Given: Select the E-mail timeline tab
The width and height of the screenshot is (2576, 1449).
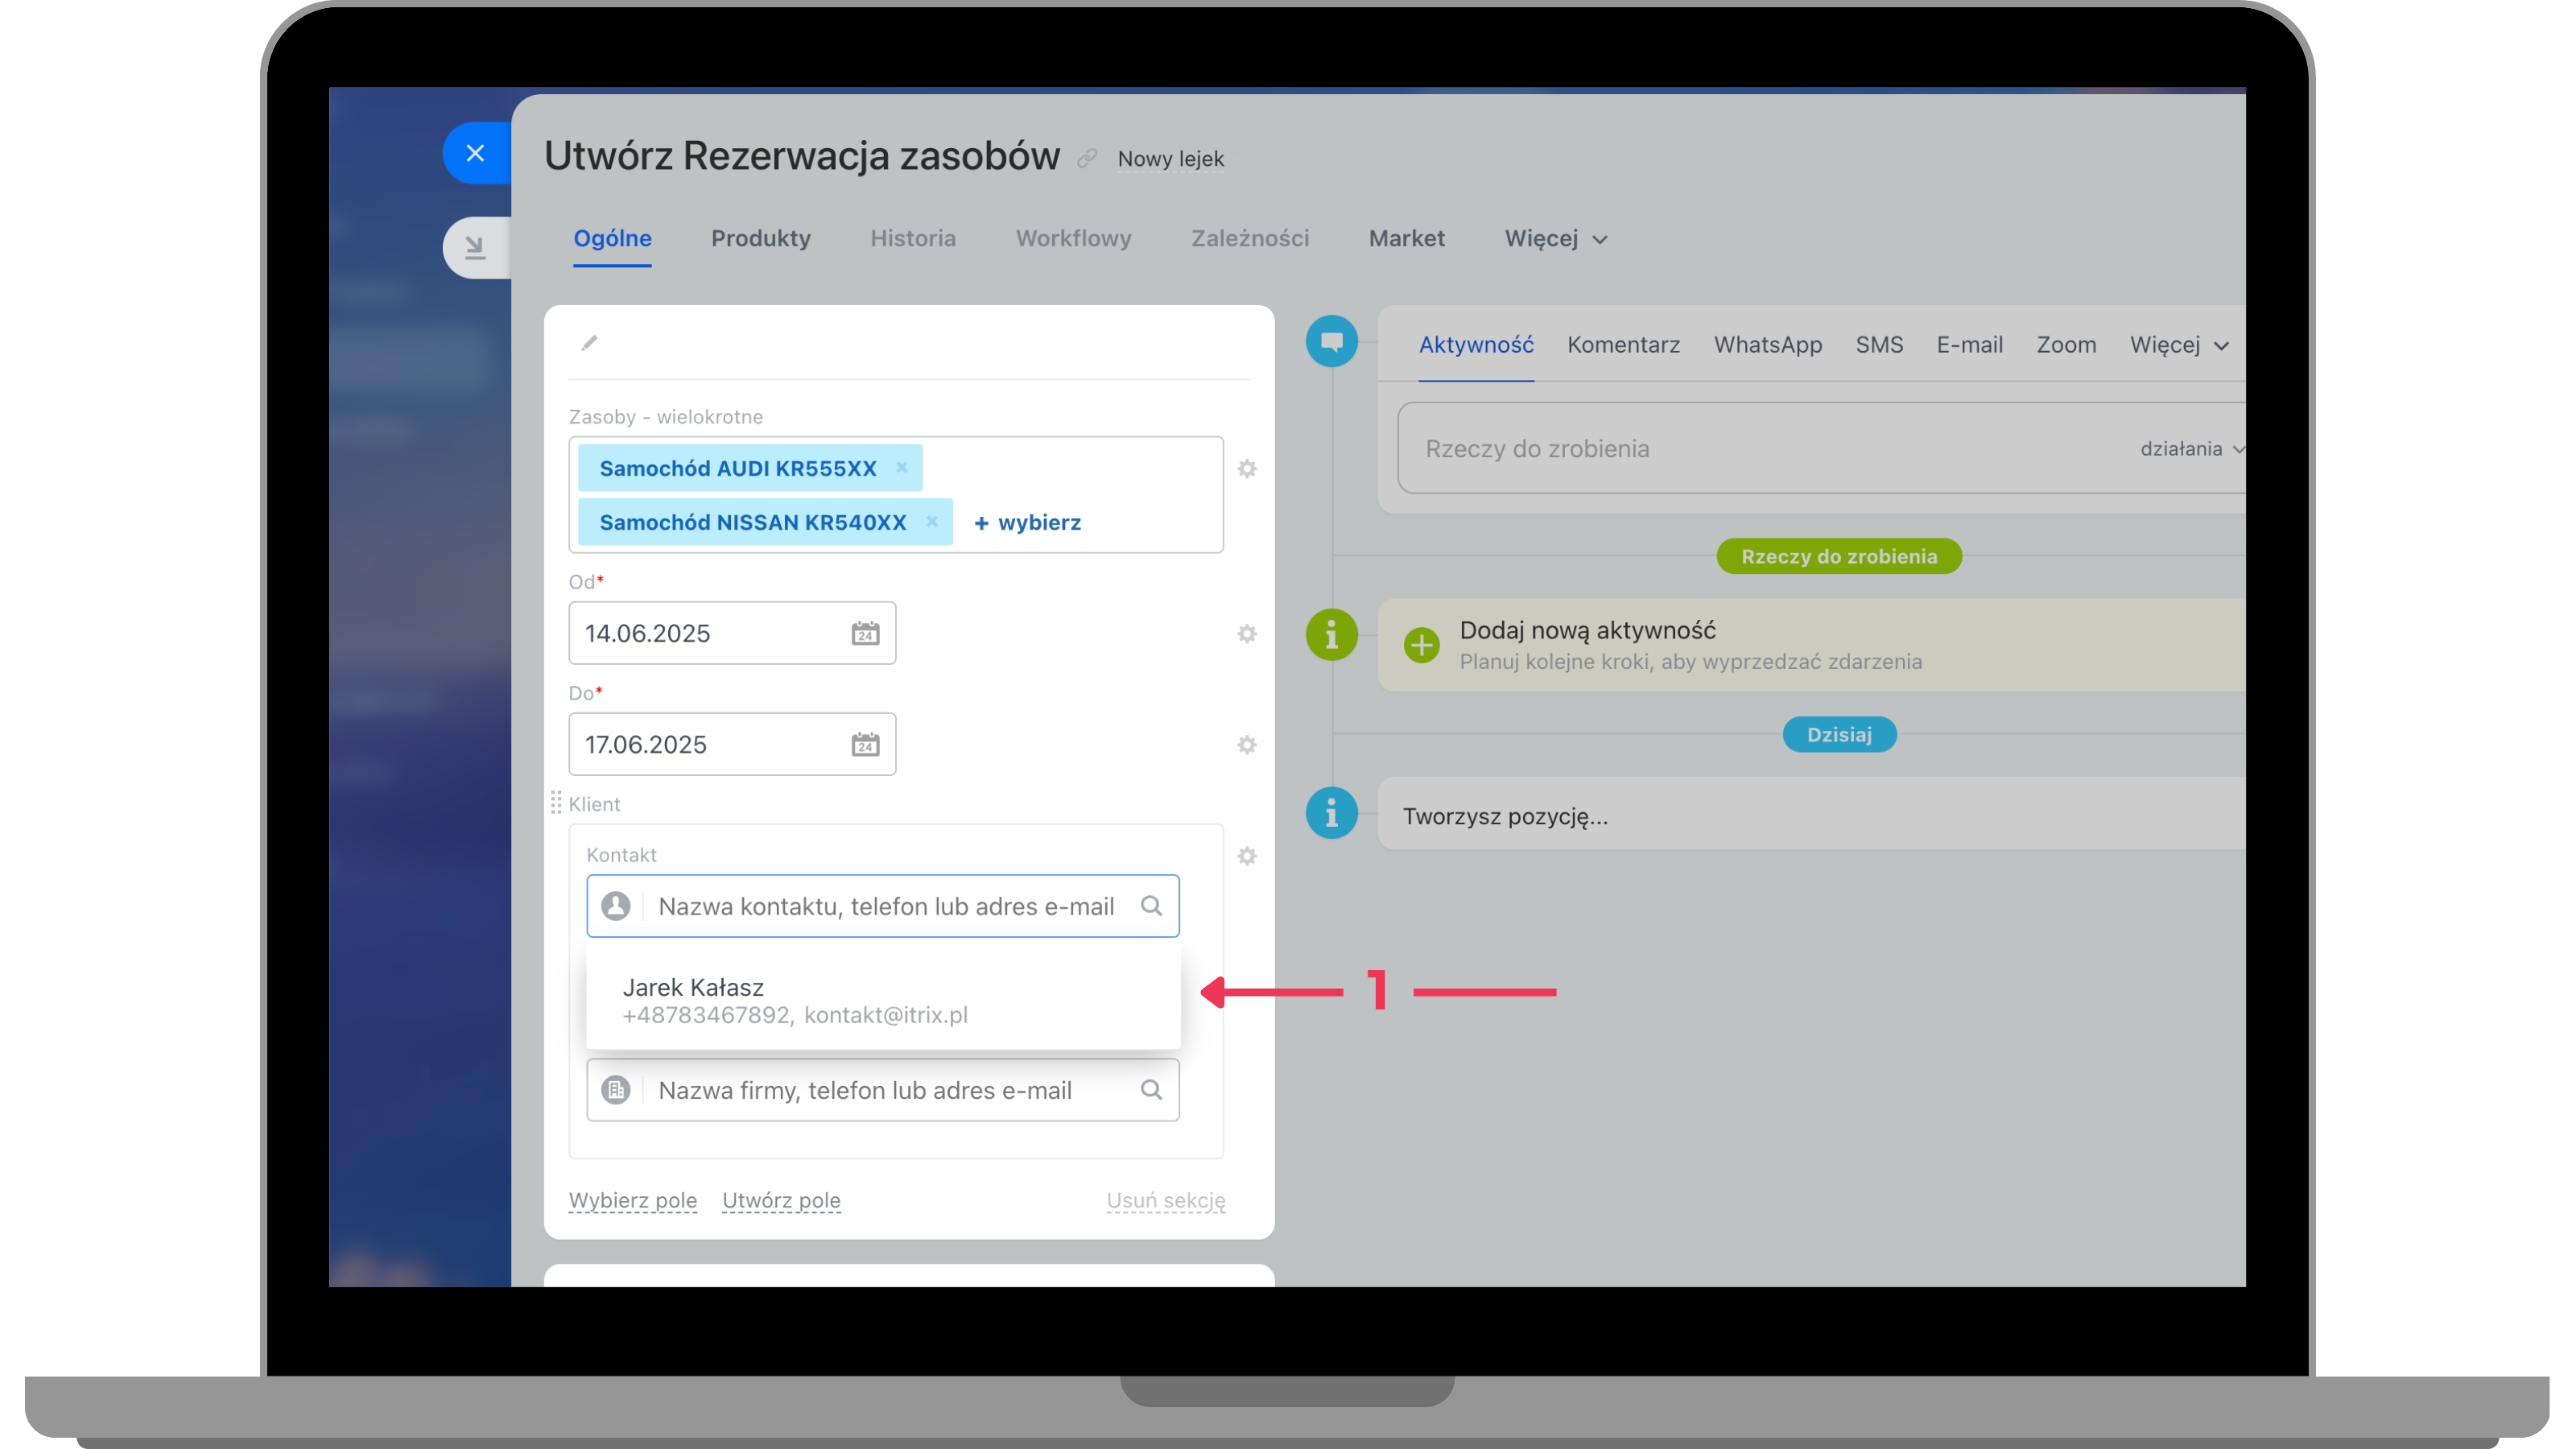Looking at the screenshot, I should 1970,345.
